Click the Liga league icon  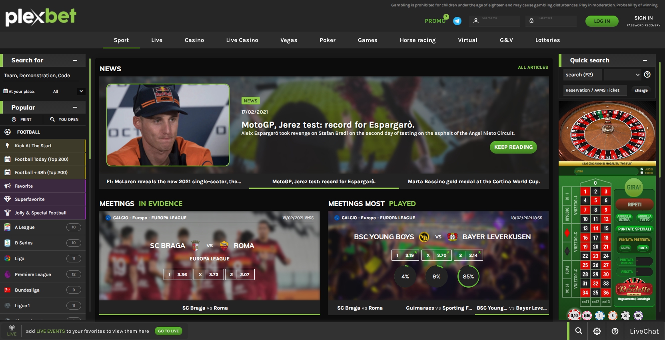pos(7,258)
